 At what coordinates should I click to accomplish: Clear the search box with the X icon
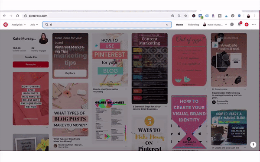point(167,25)
